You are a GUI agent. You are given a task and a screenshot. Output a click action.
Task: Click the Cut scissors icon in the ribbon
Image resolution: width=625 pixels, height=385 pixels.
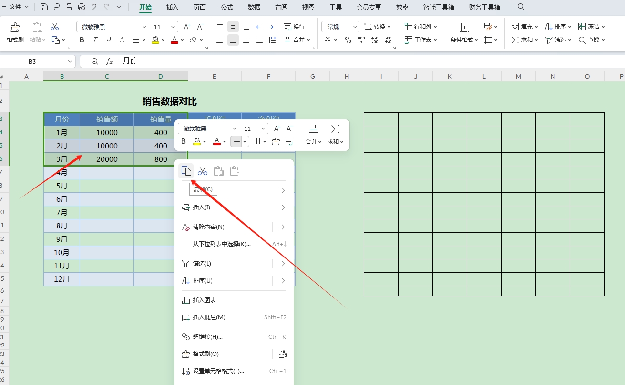point(55,27)
